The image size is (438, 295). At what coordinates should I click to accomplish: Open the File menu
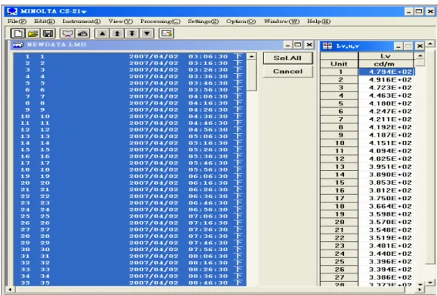(17, 22)
